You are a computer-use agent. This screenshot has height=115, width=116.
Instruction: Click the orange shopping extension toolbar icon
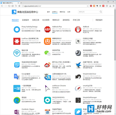coord(94,6)
